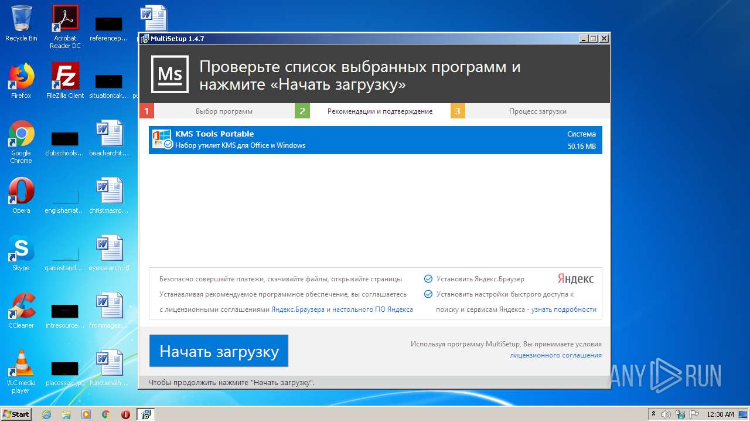
Task: Show hidden tray icons arrow
Action: point(653,414)
